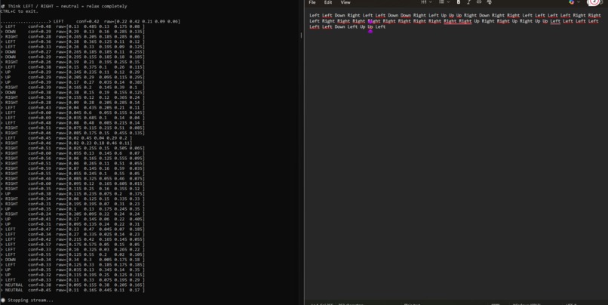This screenshot has height=305, width=608.
Task: Click the "Stopping stream..." terminal message
Action: click(28, 300)
